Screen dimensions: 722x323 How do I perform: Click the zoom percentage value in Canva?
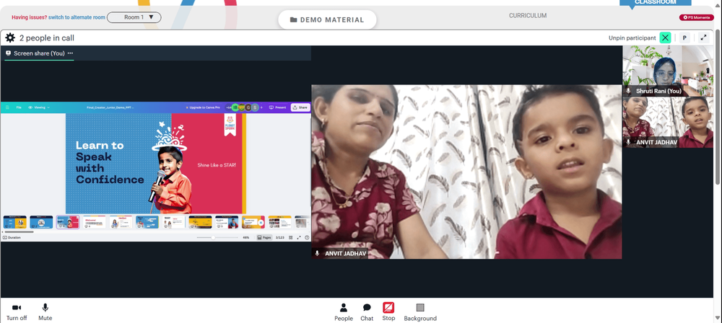pos(246,237)
